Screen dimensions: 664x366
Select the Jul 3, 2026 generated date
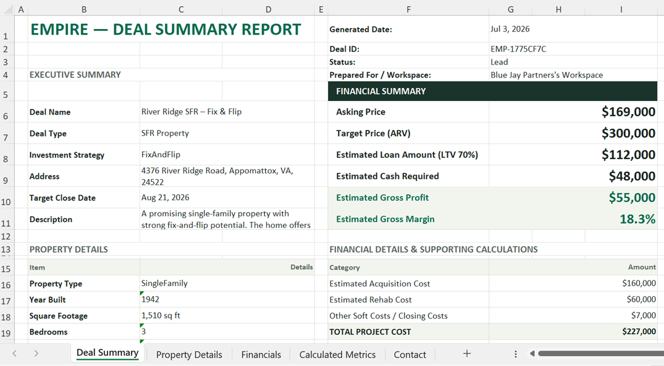pos(510,29)
